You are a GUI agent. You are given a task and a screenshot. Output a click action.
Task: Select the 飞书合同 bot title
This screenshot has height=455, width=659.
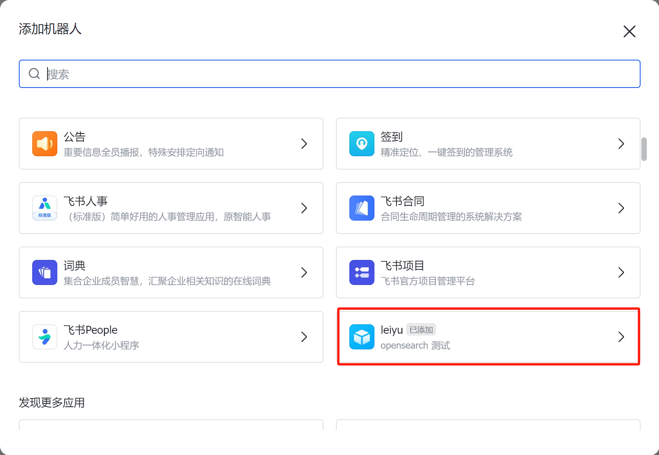coord(403,201)
